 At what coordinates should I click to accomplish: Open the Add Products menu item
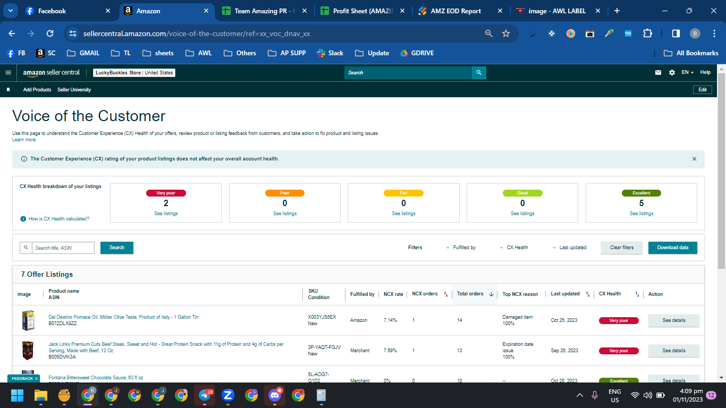[x=37, y=90]
